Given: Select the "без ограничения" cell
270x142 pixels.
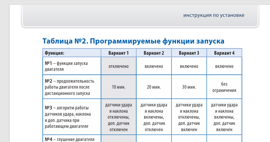Looking at the screenshot, I should pyautogui.click(x=224, y=87).
